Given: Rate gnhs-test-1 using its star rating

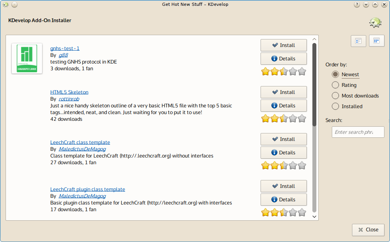Looking at the screenshot, I should [283, 72].
